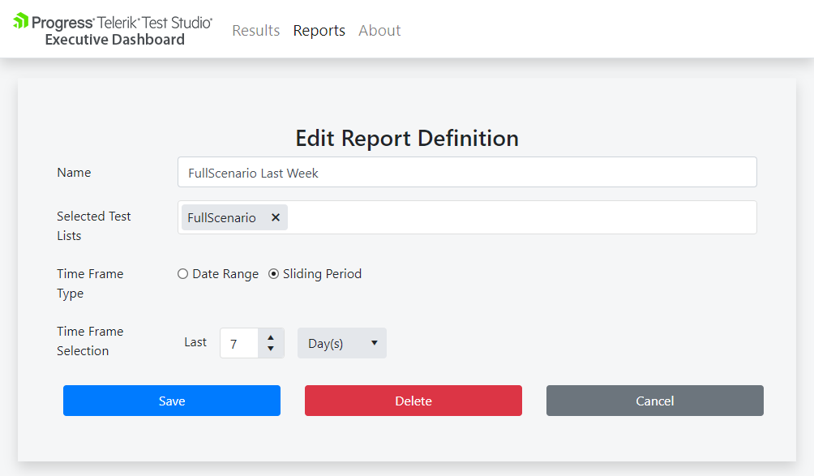
Task: Click the FullScenario tag label
Action: coord(221,217)
